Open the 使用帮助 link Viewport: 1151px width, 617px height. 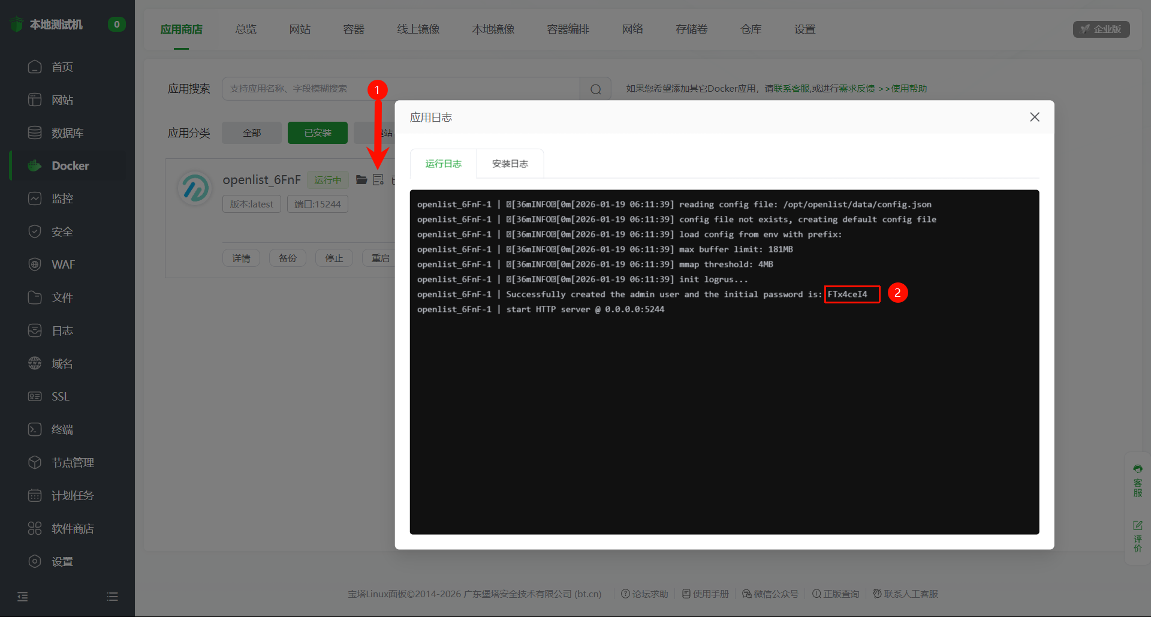click(x=908, y=89)
